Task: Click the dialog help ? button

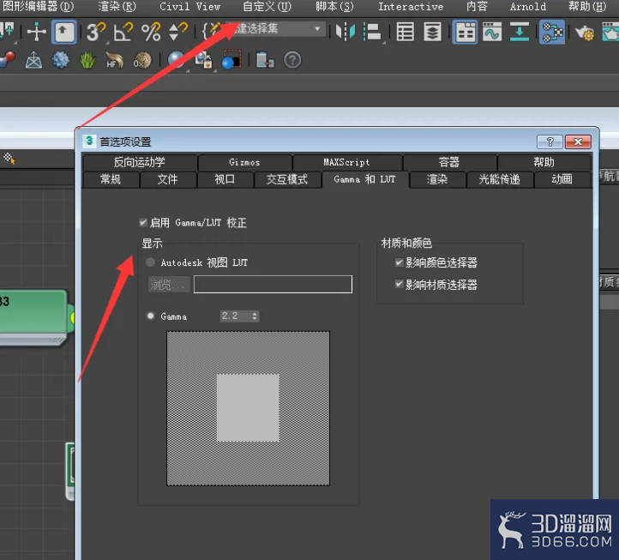Action: (x=550, y=142)
